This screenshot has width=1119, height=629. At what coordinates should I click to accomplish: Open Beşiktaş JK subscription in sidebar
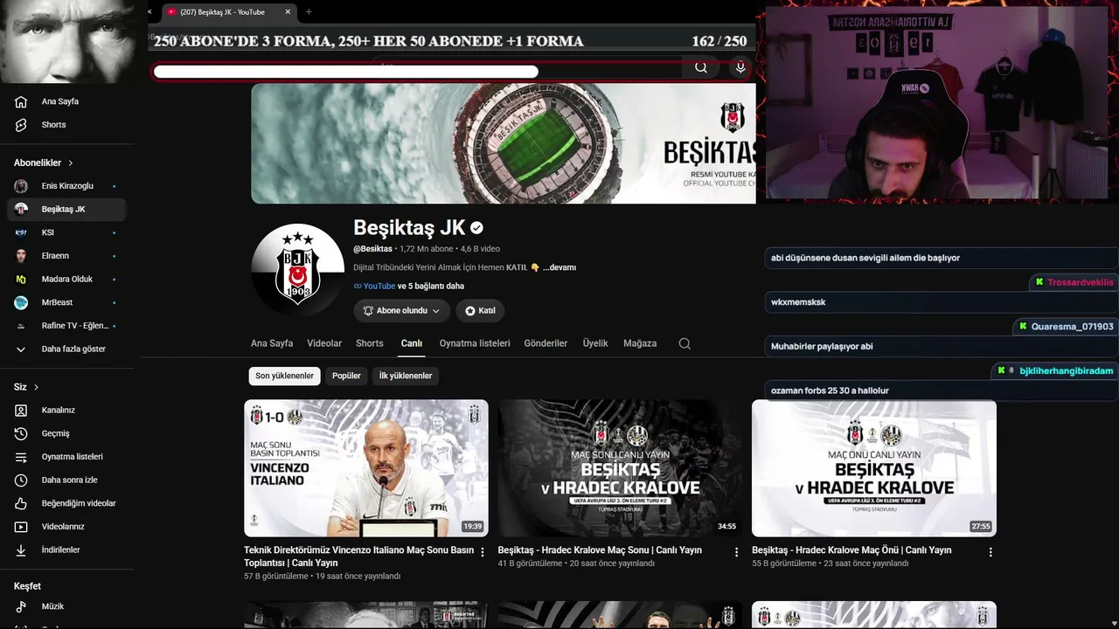tap(66, 210)
